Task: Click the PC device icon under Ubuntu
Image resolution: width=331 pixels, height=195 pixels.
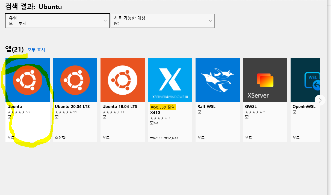Action: click(9, 117)
